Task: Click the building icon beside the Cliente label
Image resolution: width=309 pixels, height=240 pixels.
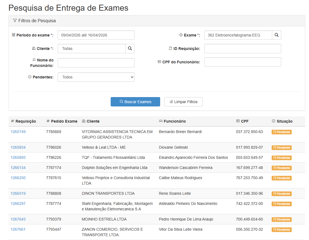Action: (34, 48)
